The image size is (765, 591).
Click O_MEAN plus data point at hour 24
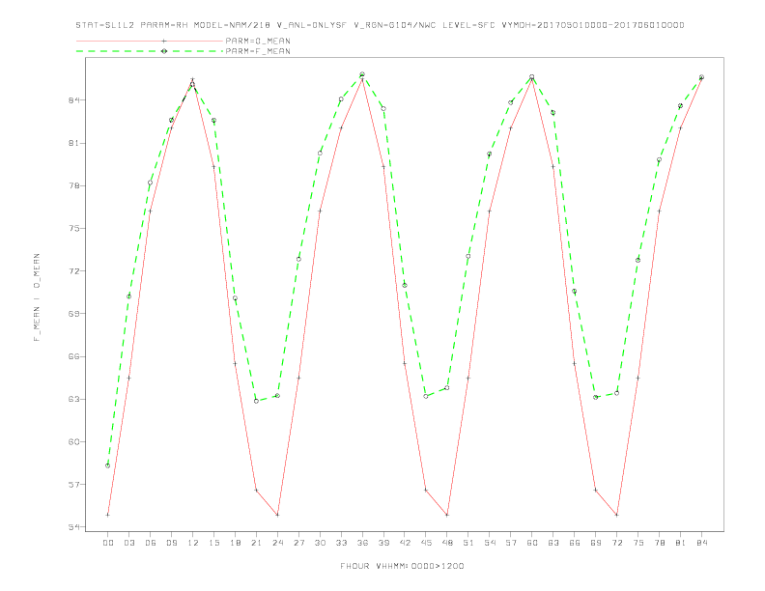[277, 515]
